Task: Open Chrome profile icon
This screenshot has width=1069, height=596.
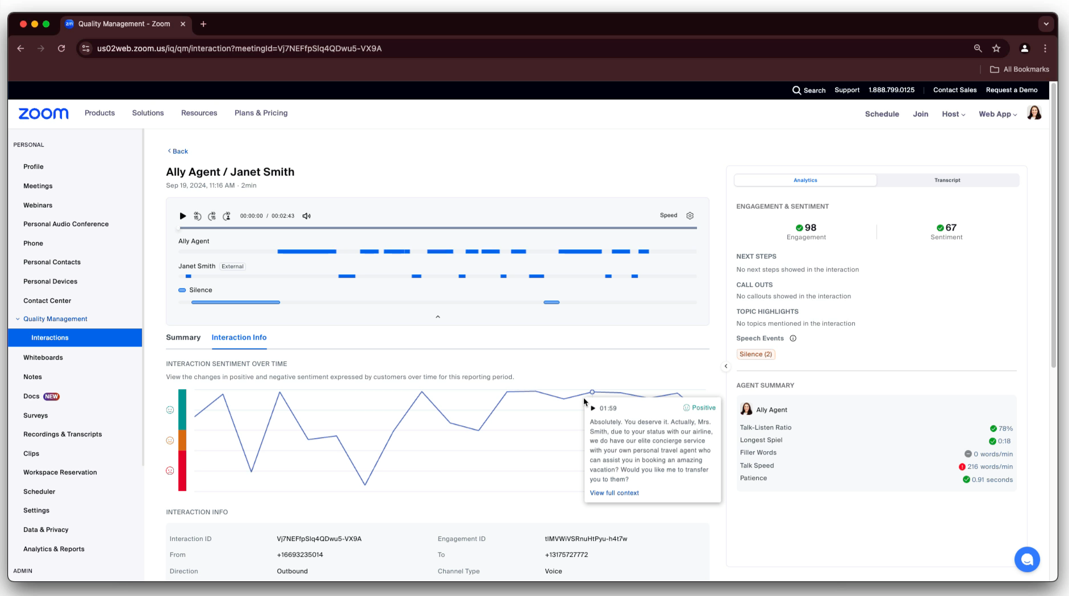Action: click(1025, 49)
